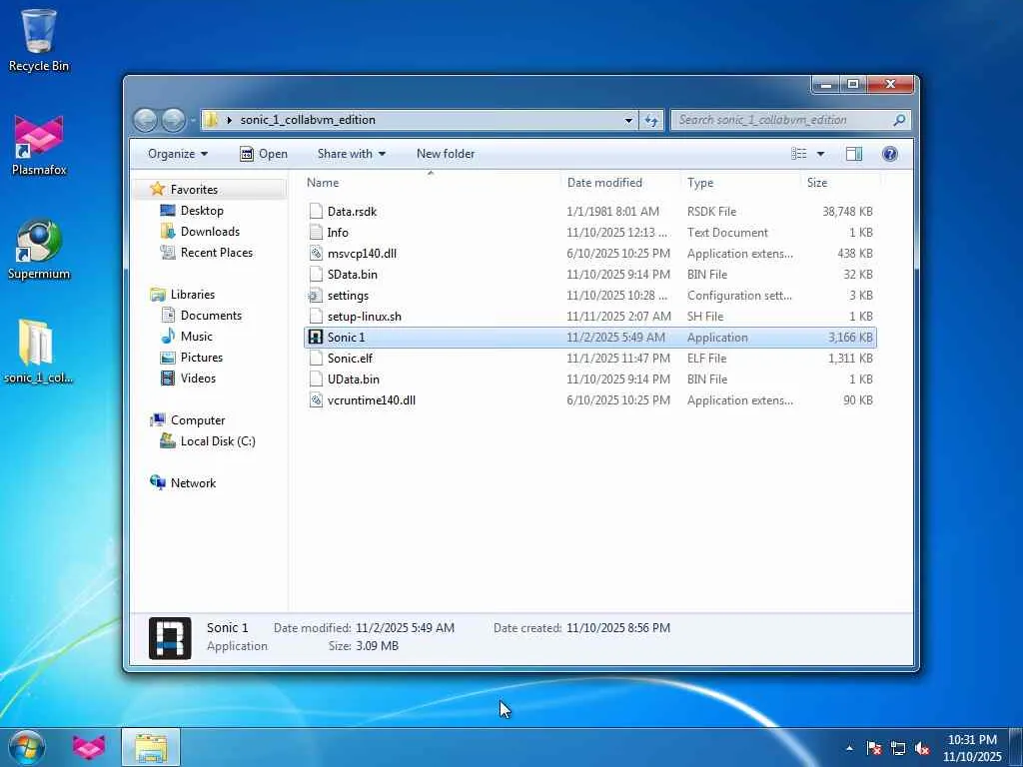Select Libraries in the navigation pane
The height and width of the screenshot is (767, 1023).
click(x=193, y=295)
